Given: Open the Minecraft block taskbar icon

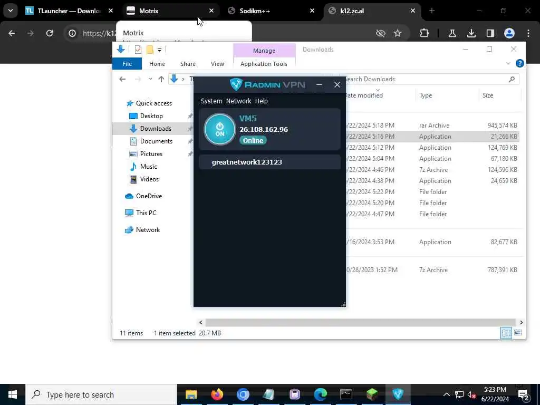Looking at the screenshot, I should click(x=372, y=394).
